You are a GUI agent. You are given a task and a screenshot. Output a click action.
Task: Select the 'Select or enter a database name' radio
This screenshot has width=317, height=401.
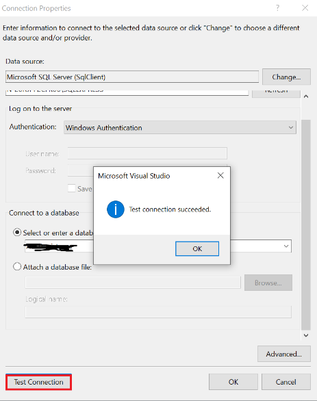coord(17,233)
